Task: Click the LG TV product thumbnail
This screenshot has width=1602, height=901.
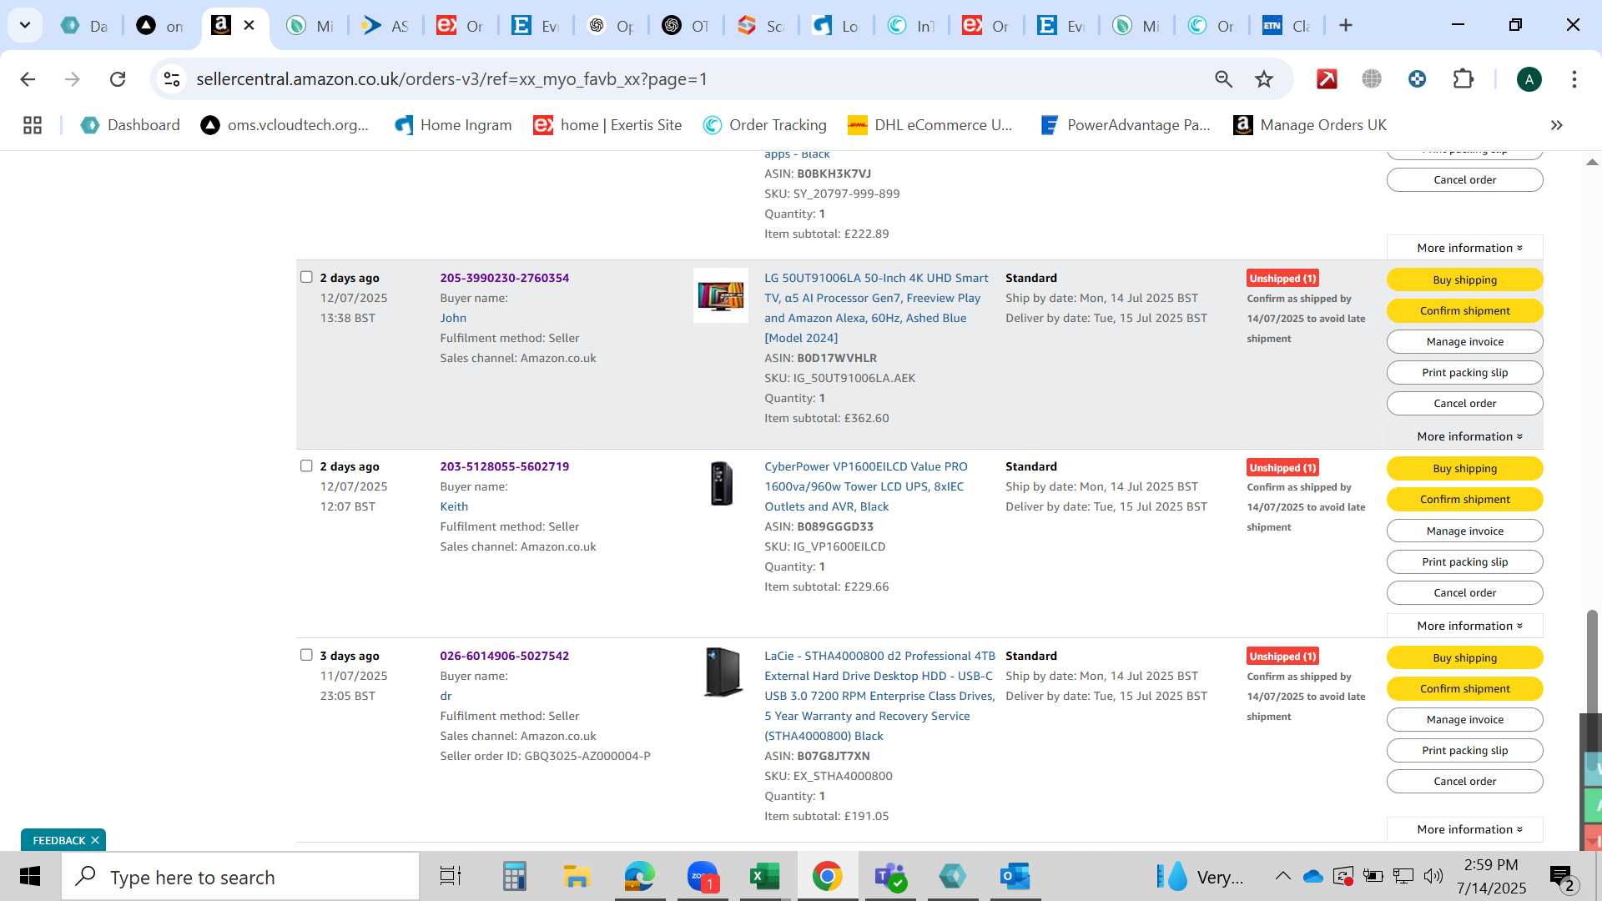Action: click(x=721, y=295)
